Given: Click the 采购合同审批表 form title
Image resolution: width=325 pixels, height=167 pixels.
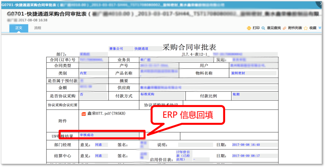Looking at the screenshot, I should 189,47.
